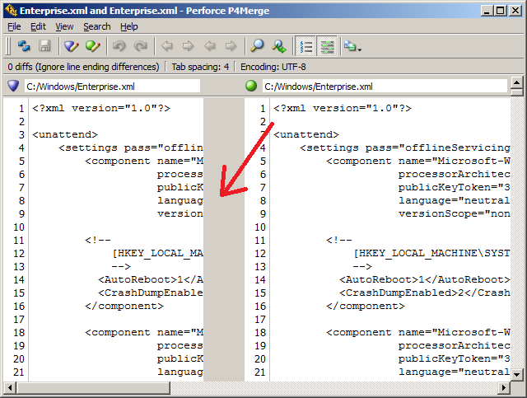The image size is (527, 398).
Task: Click the P4Merge title bar application icon
Action: [11, 11]
